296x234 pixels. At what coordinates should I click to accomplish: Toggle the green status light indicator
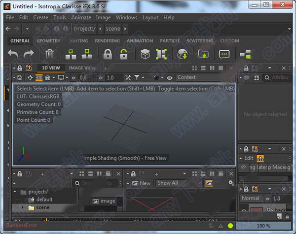[230, 226]
